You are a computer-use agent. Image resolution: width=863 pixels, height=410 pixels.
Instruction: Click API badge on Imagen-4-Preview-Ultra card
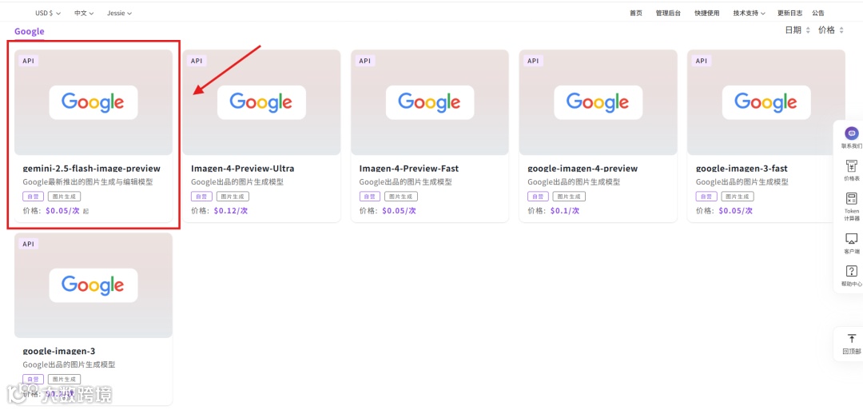tap(197, 61)
